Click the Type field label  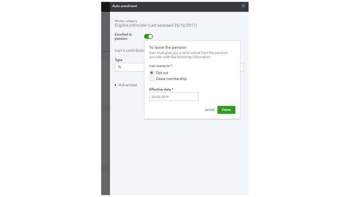click(x=118, y=60)
